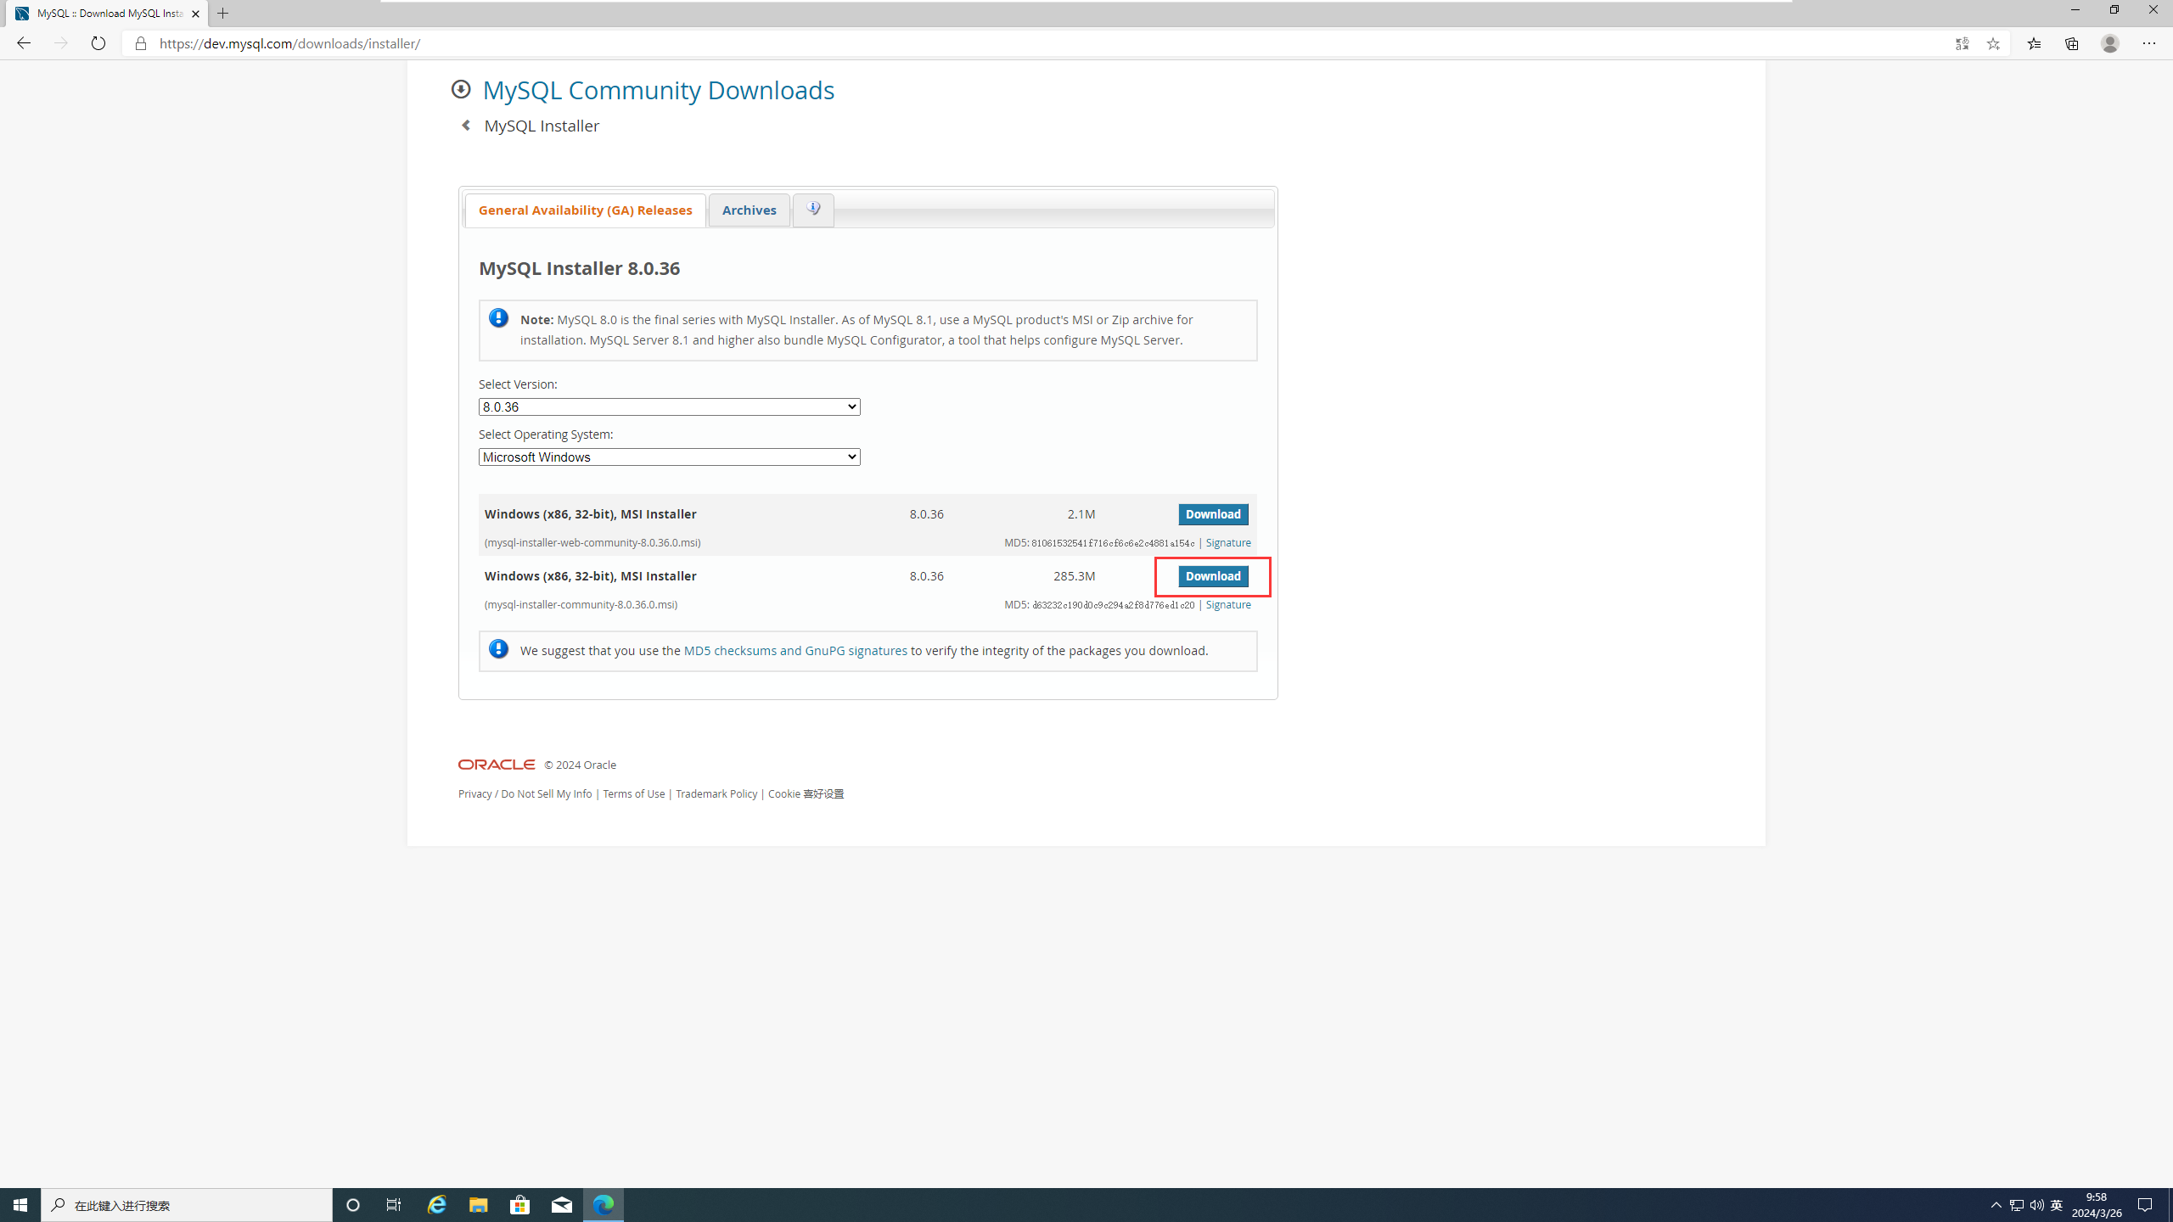Open Privacy / Do Not Sell My Info link

pos(525,793)
